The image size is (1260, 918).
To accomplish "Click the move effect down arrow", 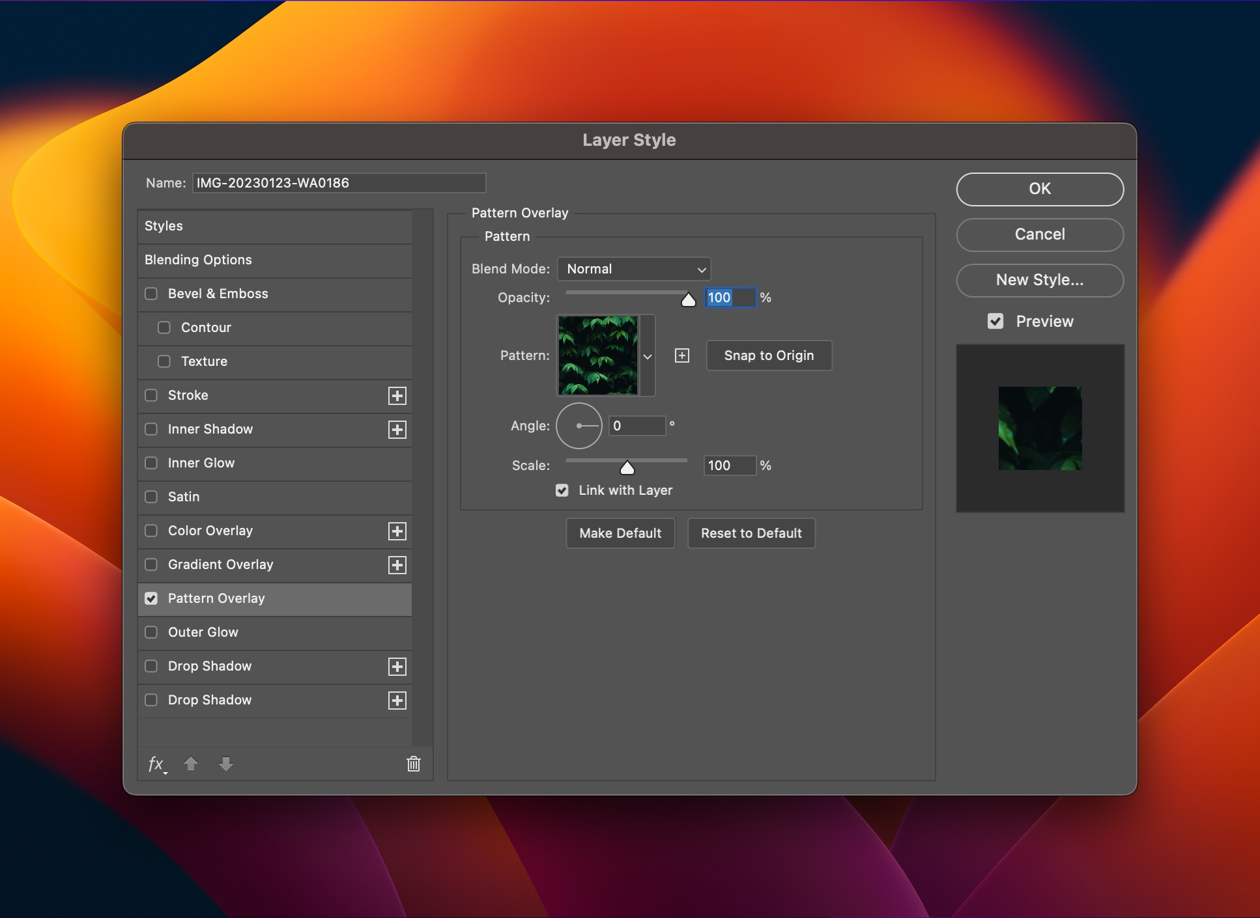I will click(226, 764).
